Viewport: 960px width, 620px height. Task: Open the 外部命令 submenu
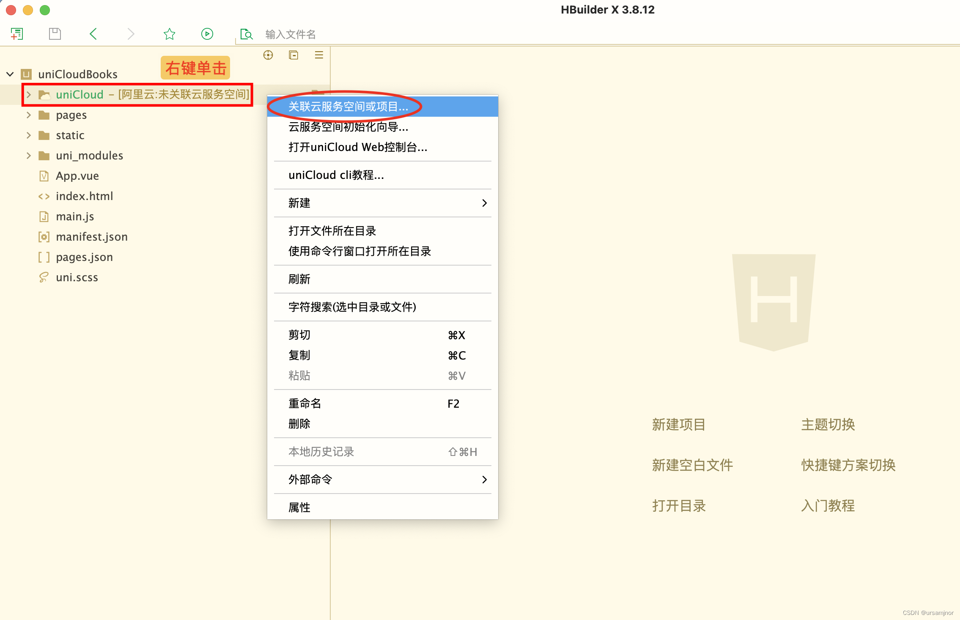click(383, 480)
